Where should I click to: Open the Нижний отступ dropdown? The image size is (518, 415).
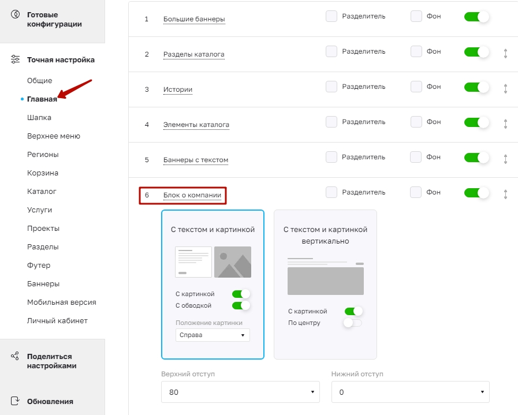pos(411,392)
